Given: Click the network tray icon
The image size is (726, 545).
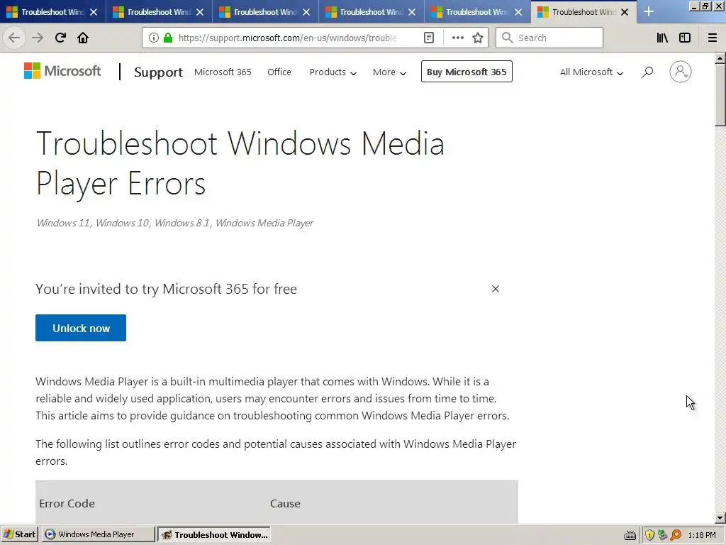Looking at the screenshot, I should pyautogui.click(x=663, y=535).
